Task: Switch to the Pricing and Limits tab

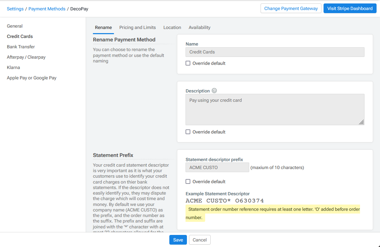Action: pyautogui.click(x=138, y=27)
